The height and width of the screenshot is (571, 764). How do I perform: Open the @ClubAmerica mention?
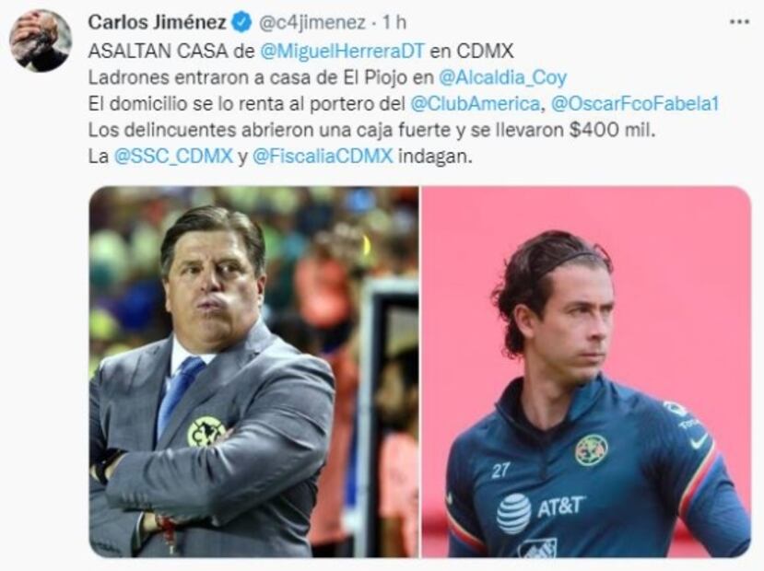475,104
